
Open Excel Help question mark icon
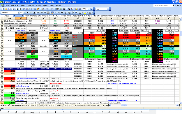point(91,9)
